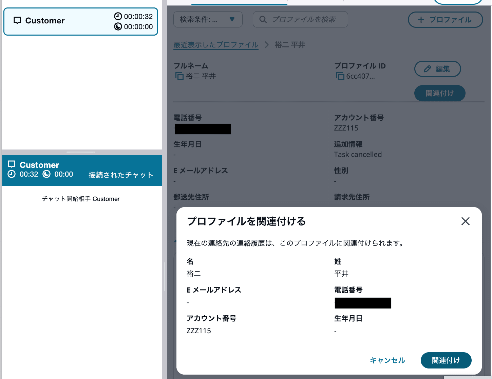
Task: Select the 接続されたチャット Customer banner
Action: tap(82, 171)
